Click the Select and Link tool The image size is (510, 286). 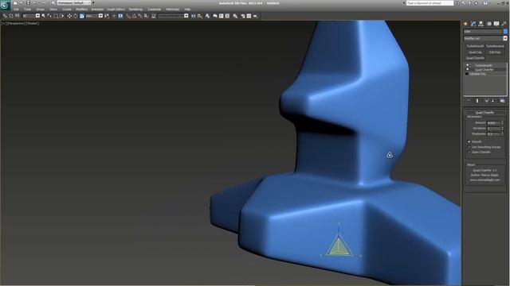coord(5,16)
